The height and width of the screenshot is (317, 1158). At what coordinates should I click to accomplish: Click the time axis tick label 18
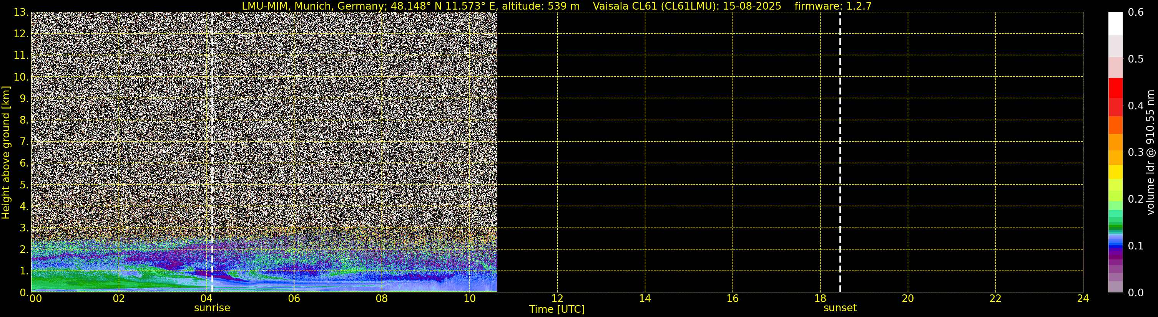coord(820,299)
